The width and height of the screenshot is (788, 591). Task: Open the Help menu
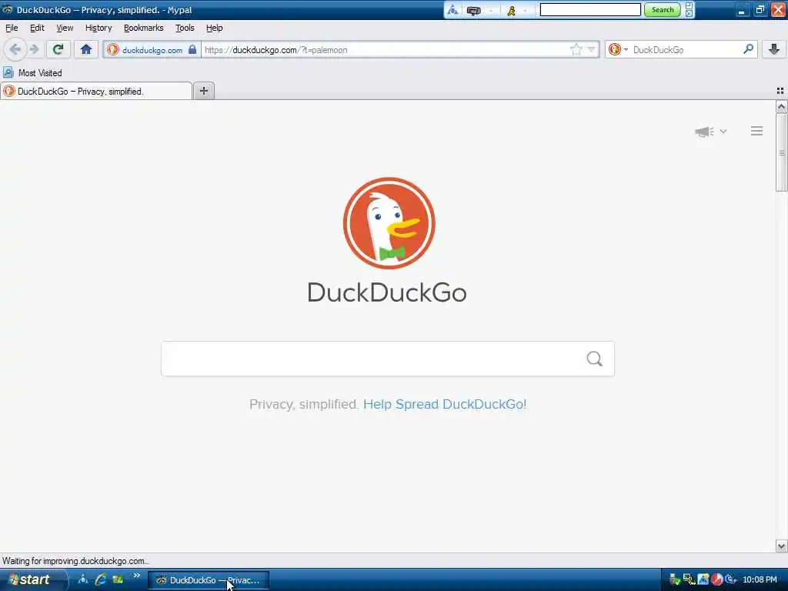[214, 28]
